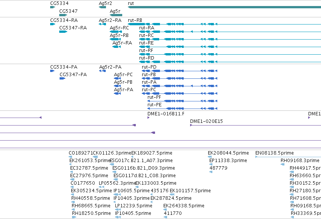Select the EK305234.5prime EST label
Image resolution: width=321 pixels, height=219 pixels.
click(91, 191)
